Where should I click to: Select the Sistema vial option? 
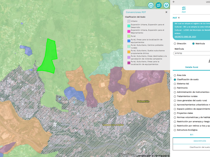(175, 84)
